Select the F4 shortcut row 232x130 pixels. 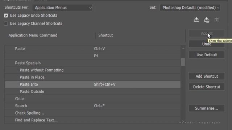pyautogui.click(x=93, y=56)
